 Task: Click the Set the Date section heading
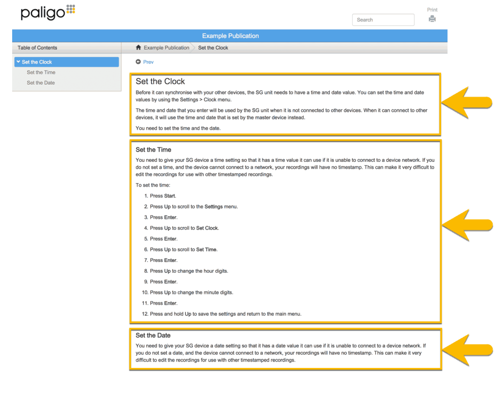tap(153, 335)
